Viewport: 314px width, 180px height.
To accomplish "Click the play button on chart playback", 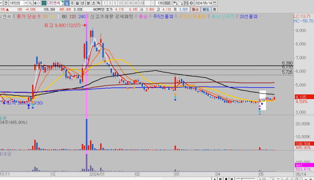I will tap(215, 179).
